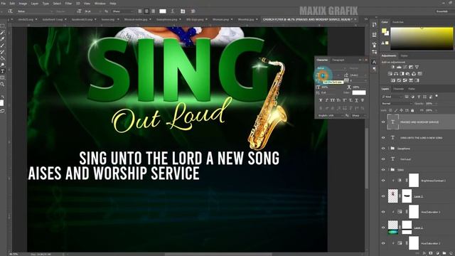Screen dimensions: 455x256
Task: Select the Horizontal Type tool in toolbar
Action: [3, 71]
